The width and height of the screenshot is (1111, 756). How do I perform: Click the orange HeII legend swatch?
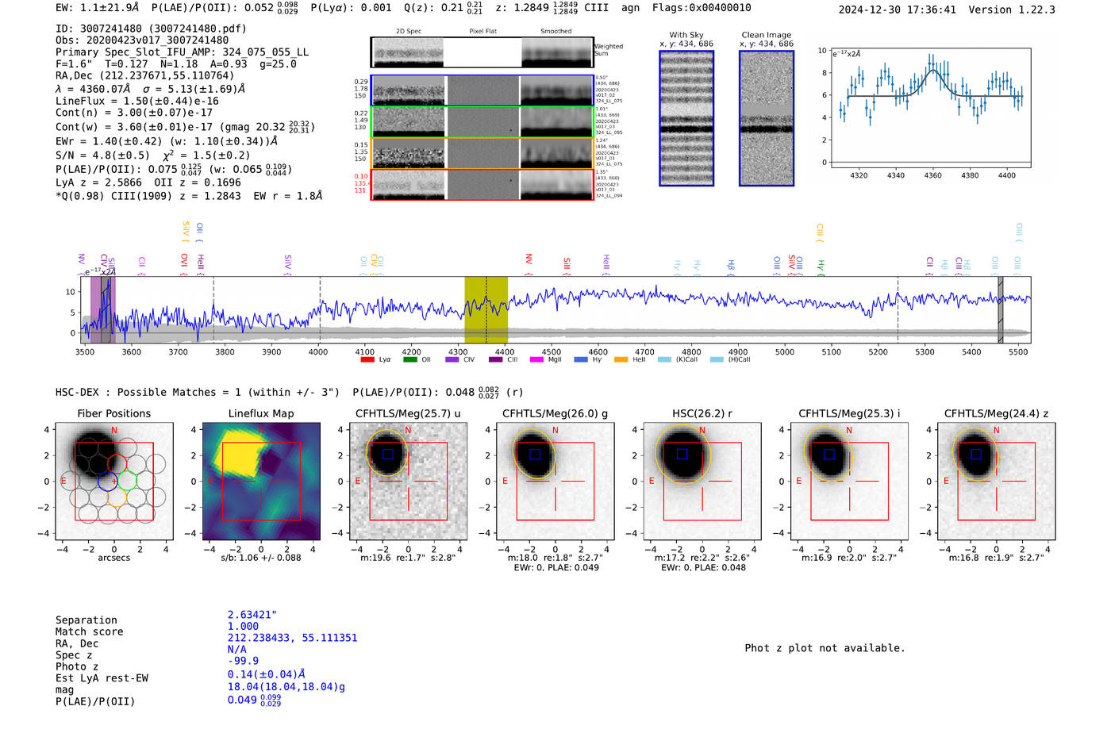621,359
